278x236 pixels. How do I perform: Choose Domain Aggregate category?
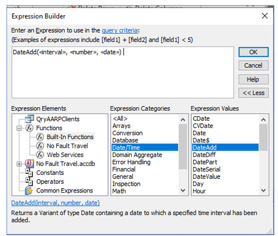coord(145,155)
